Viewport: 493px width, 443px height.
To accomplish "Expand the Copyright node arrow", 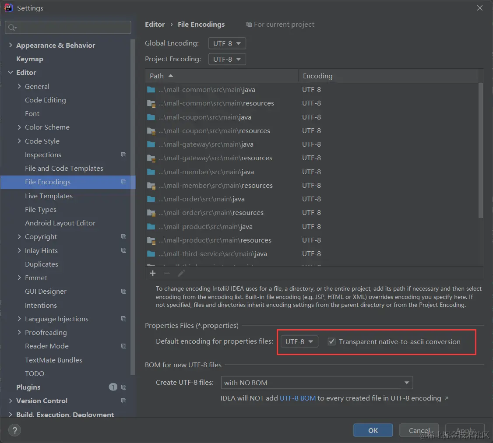I will coord(19,236).
